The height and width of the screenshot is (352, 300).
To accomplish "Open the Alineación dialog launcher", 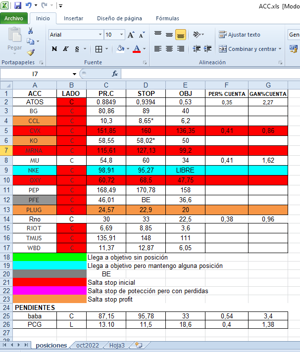I will click(281, 63).
